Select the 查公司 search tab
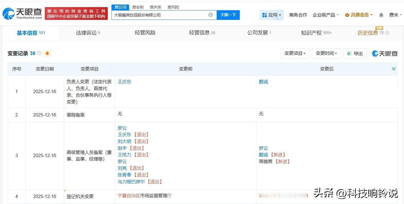The width and height of the screenshot is (404, 204). click(120, 7)
